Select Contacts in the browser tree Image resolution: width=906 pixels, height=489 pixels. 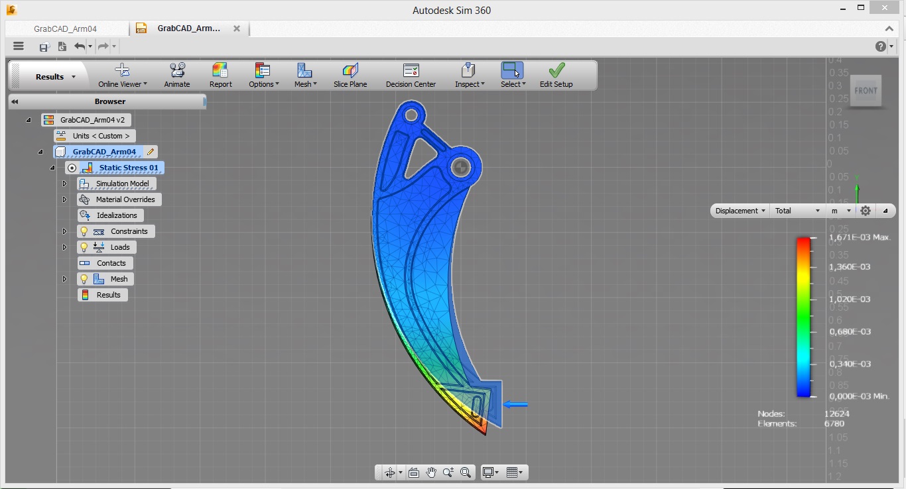(x=105, y=263)
